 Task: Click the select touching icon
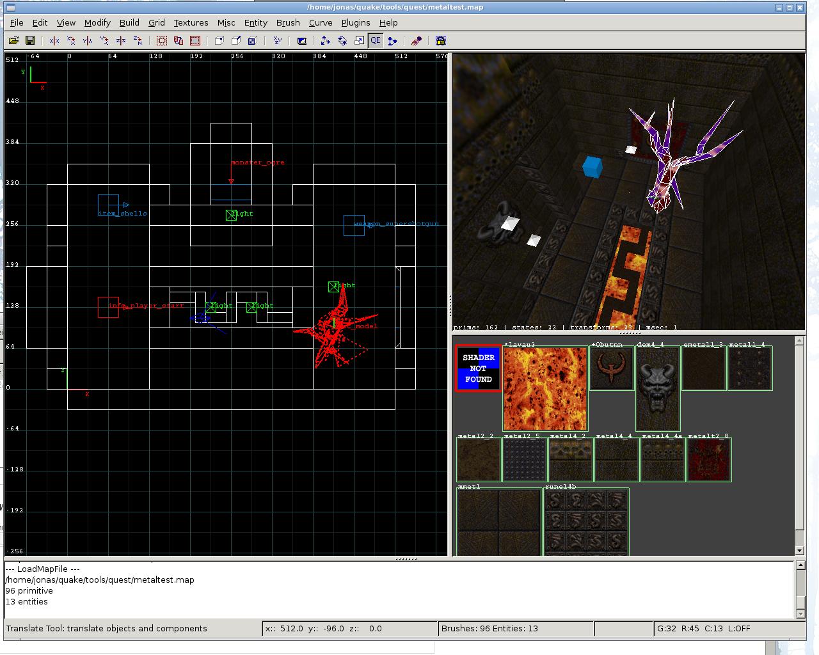[x=179, y=40]
